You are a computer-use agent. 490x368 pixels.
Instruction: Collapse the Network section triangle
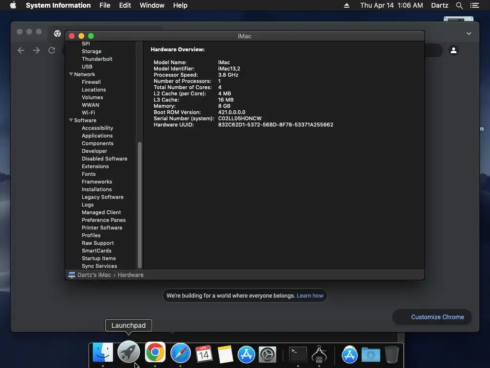point(71,74)
